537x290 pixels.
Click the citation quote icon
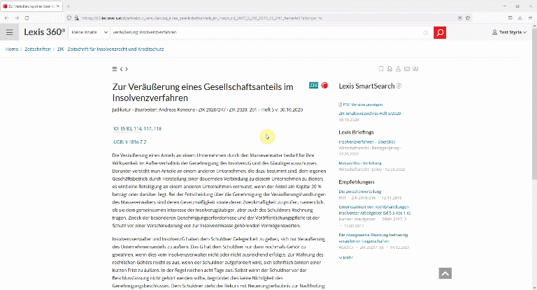(x=415, y=69)
